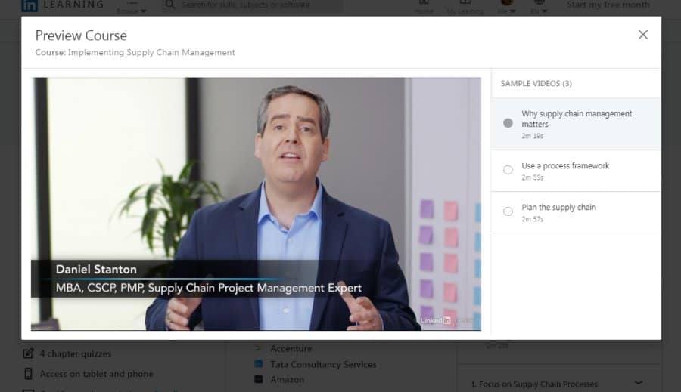This screenshot has width=681, height=392.
Task: Expand 'Focus on Supply Chain Processes' chevron
Action: tap(638, 383)
